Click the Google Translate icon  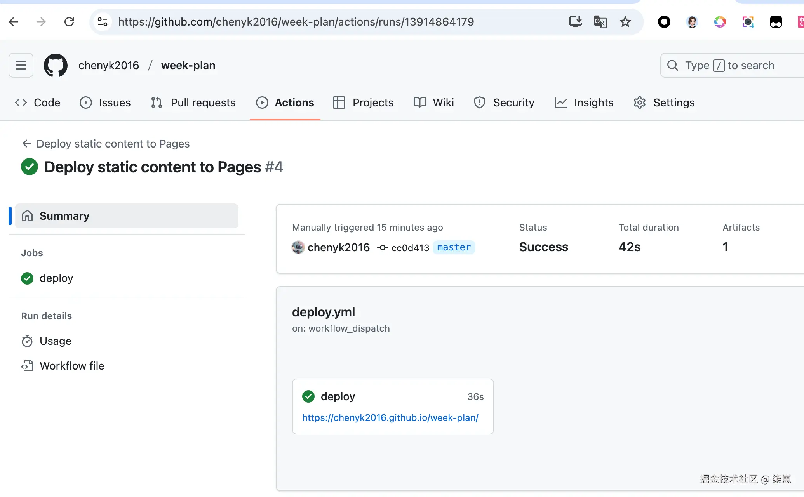[x=600, y=22]
